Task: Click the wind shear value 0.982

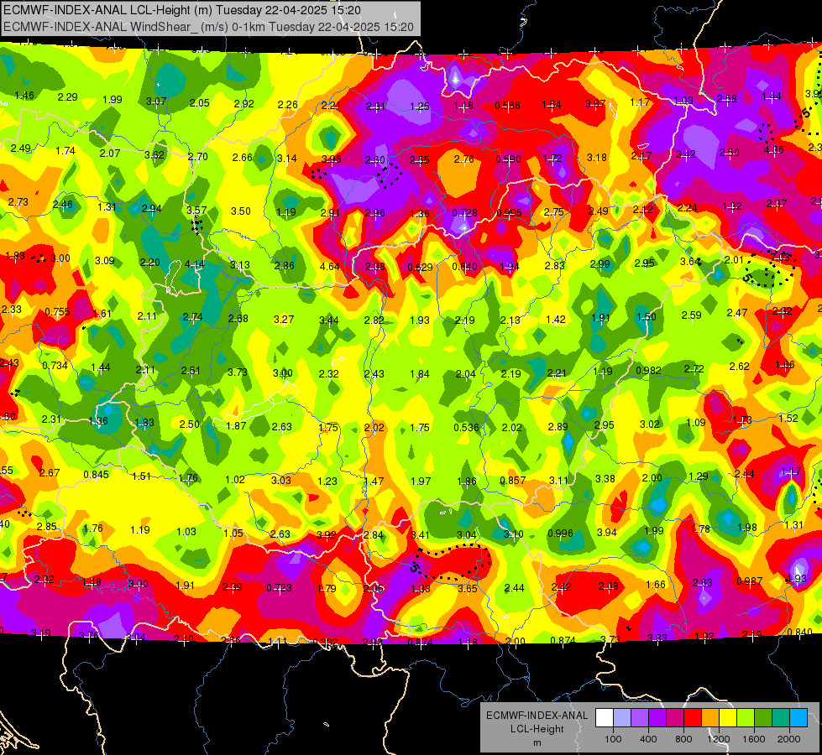Action: coord(648,371)
